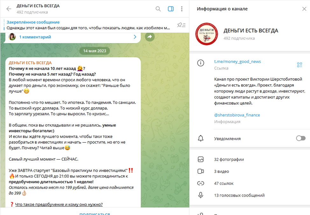The image size is (310, 215).
Task: Open the 47 ссылок links section
Action: 250,184
